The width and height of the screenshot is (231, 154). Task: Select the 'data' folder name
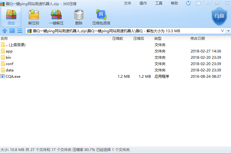[10, 70]
